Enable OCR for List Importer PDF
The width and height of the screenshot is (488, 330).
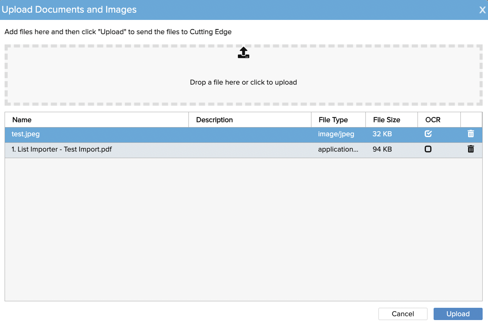tap(428, 149)
